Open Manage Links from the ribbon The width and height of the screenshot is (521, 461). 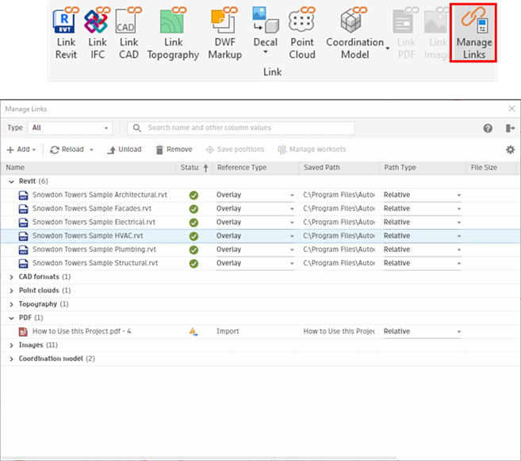point(473,32)
